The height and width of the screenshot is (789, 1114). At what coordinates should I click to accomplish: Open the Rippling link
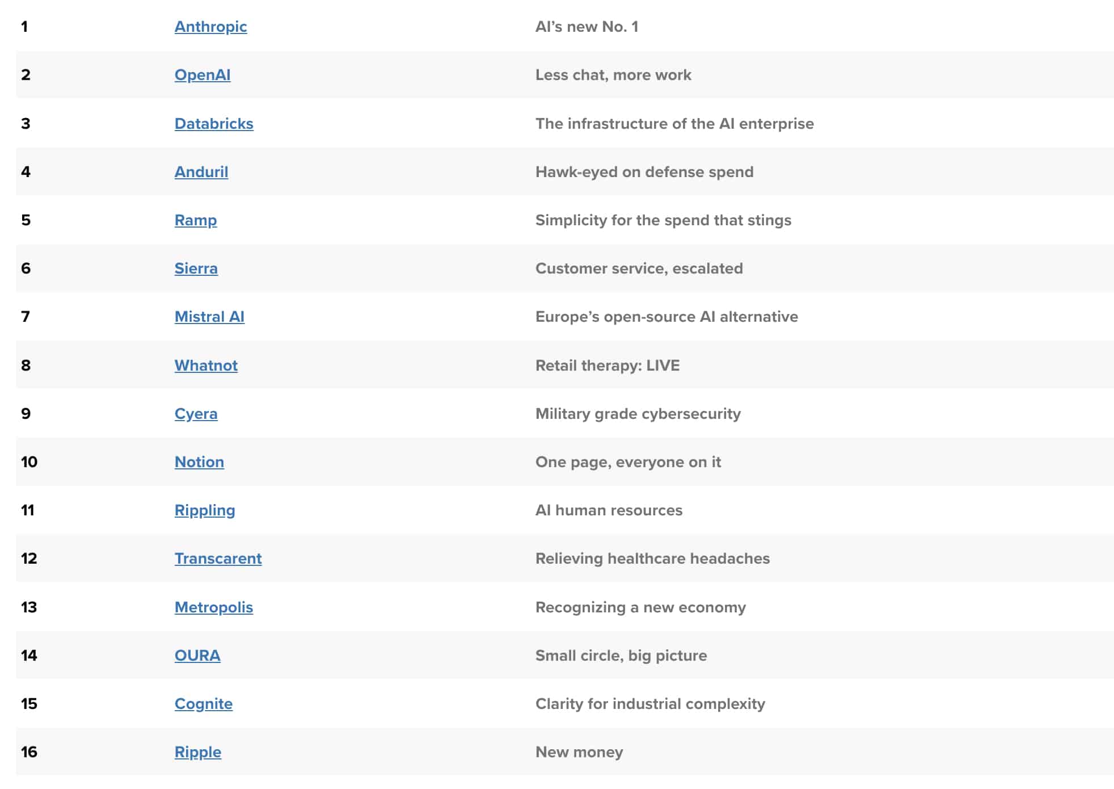coord(205,510)
